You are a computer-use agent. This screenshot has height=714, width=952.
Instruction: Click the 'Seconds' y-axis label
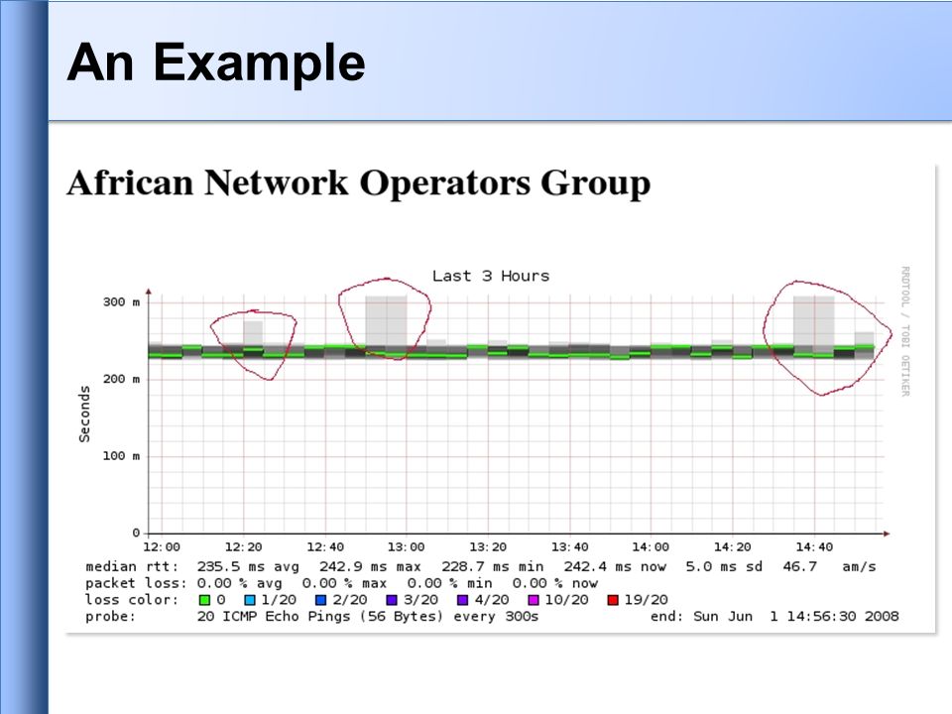pos(84,414)
